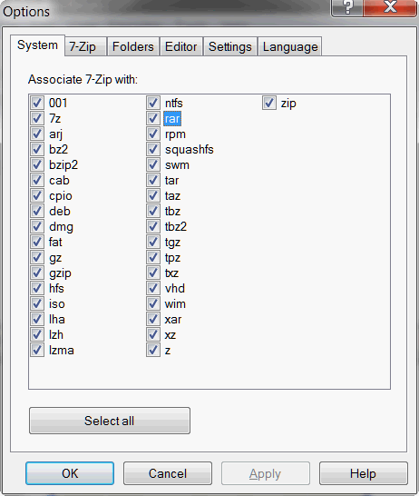Screen dimensions: 419x496
Task: Click the question mark help icon in title bar
Action: (347, 7)
